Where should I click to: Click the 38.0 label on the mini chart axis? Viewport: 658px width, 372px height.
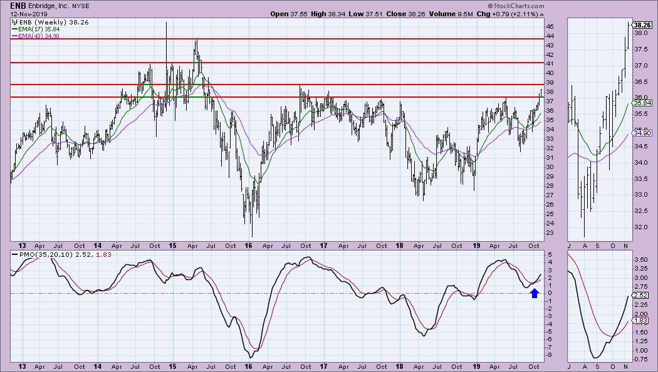coord(640,33)
